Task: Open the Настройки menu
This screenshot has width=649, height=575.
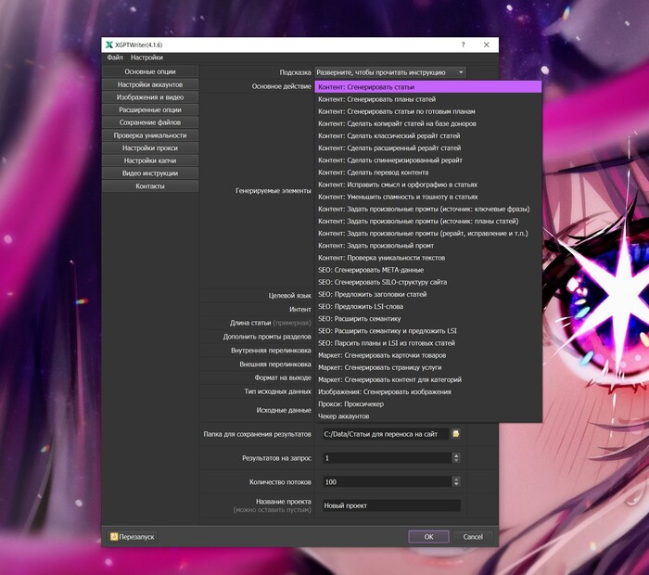Action: 146,57
